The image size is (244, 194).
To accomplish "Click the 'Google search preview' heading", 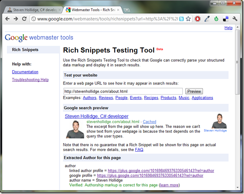I will 86,108.
